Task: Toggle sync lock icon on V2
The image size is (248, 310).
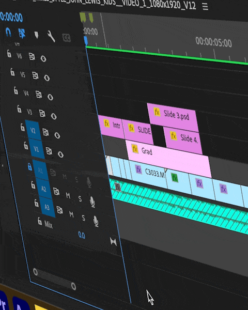Action: [45, 132]
